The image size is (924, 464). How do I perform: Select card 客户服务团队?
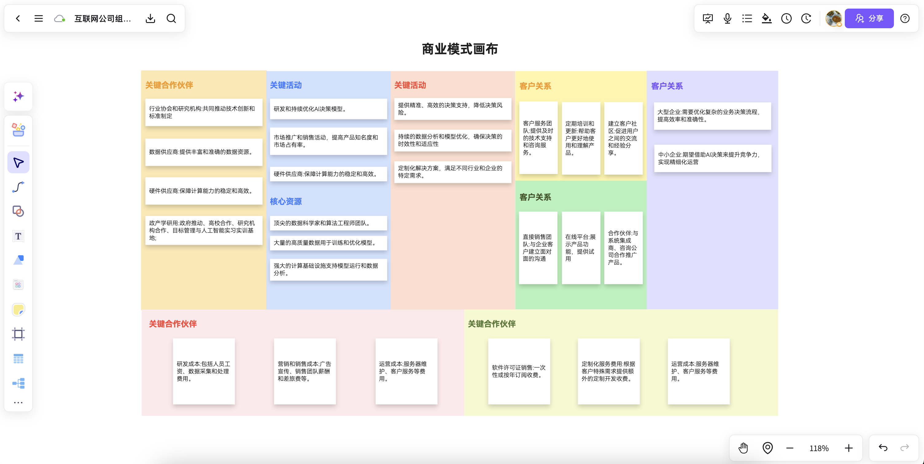point(538,138)
